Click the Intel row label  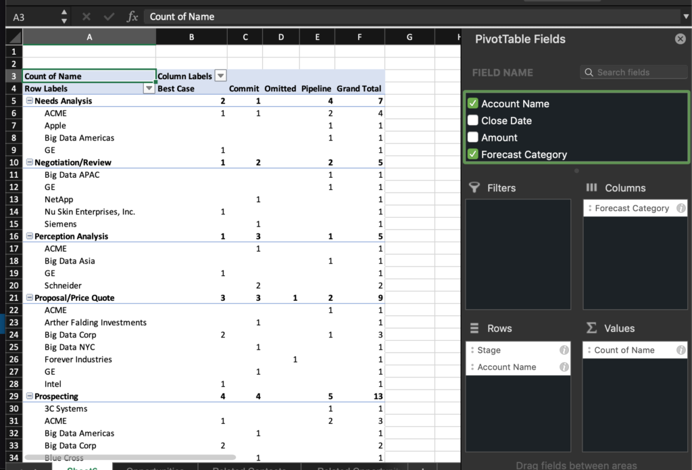pos(53,384)
